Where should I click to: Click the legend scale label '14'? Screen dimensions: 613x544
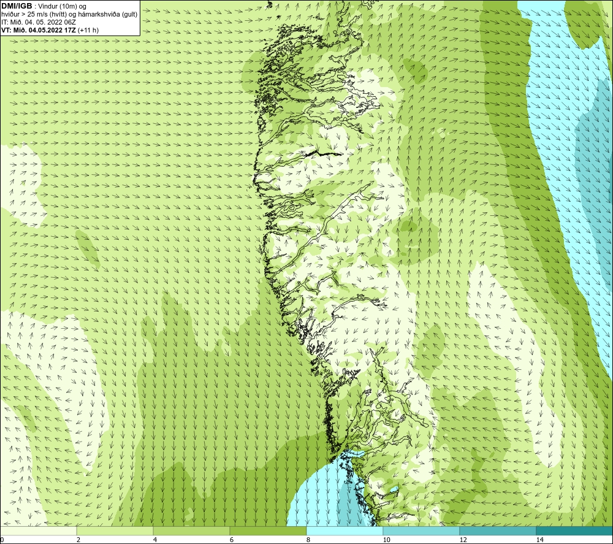(539, 540)
